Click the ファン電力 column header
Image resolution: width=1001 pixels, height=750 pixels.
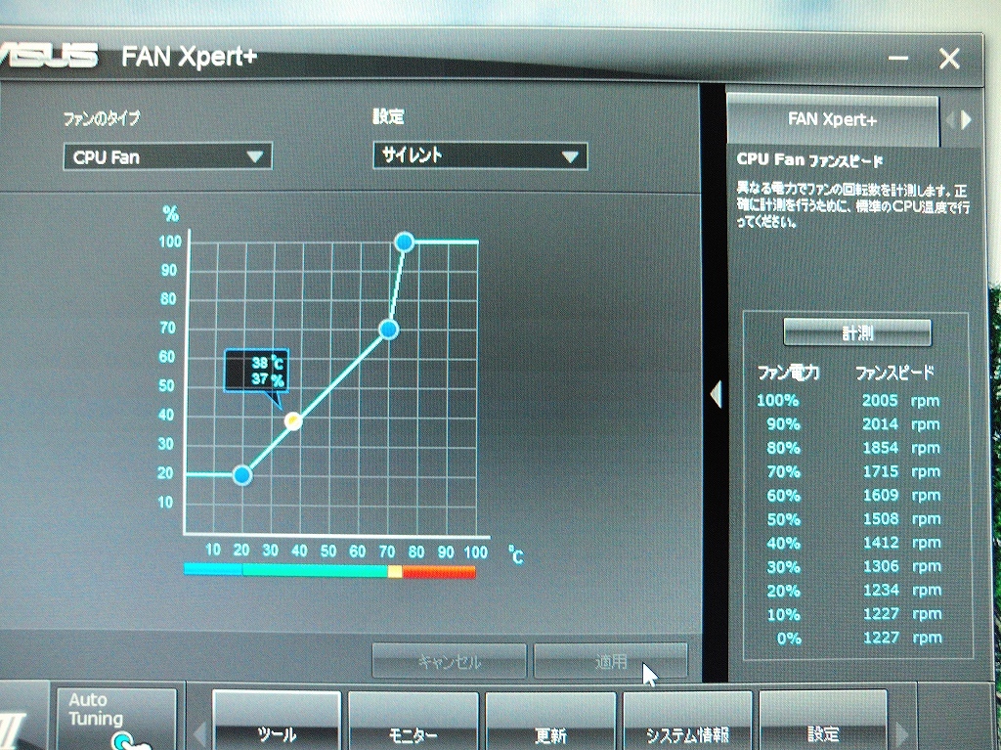(x=788, y=373)
